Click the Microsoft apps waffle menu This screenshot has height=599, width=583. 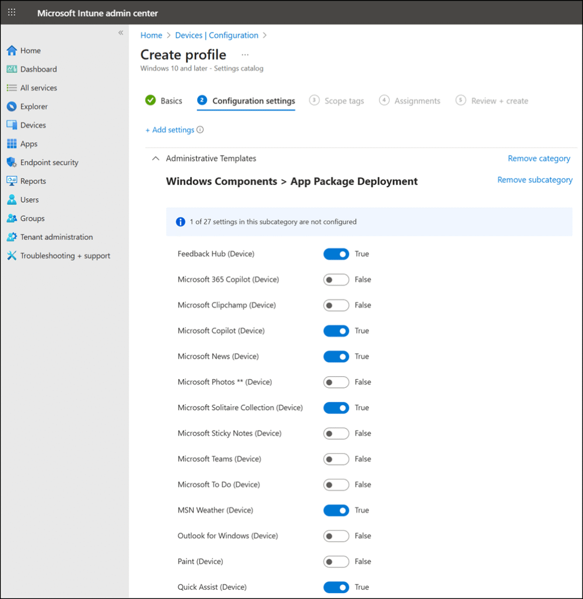(x=11, y=12)
